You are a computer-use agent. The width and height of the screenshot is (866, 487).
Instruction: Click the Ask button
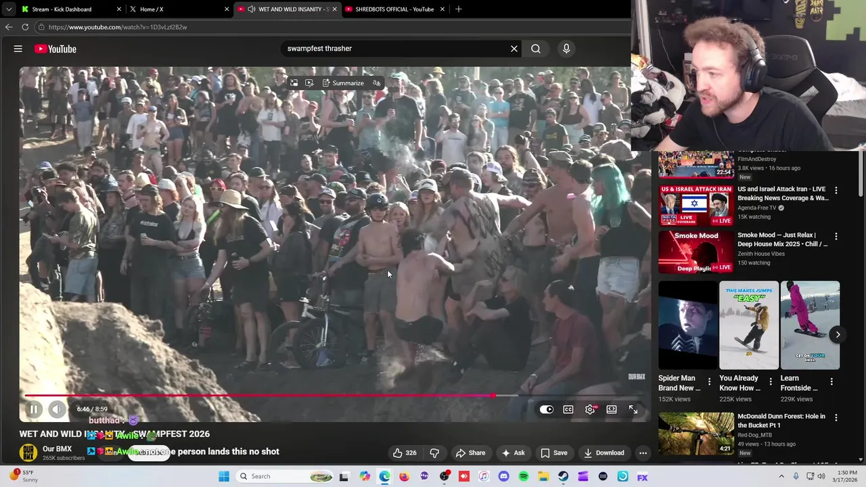[513, 453]
